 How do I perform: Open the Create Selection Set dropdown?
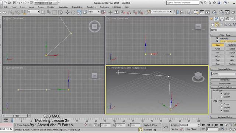tap(162, 11)
